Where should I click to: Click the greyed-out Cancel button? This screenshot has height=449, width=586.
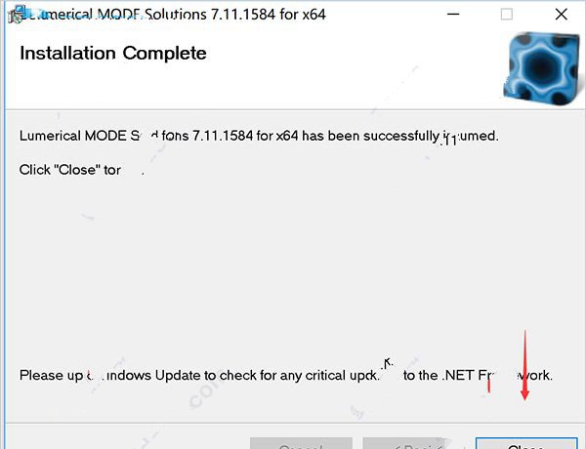(x=301, y=443)
